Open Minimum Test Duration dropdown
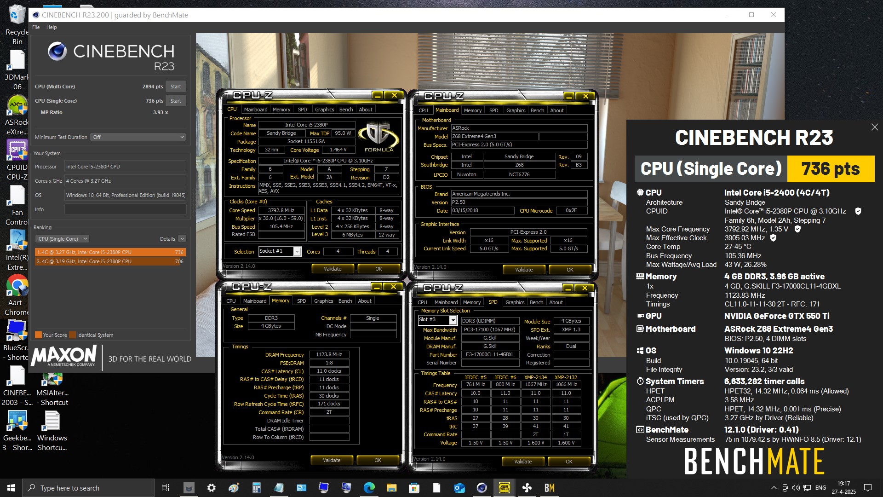Screen dimensions: 883x497 tap(138, 137)
